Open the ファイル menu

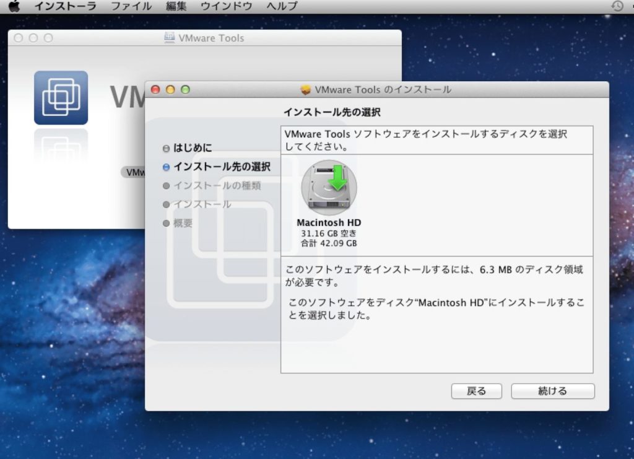[131, 6]
